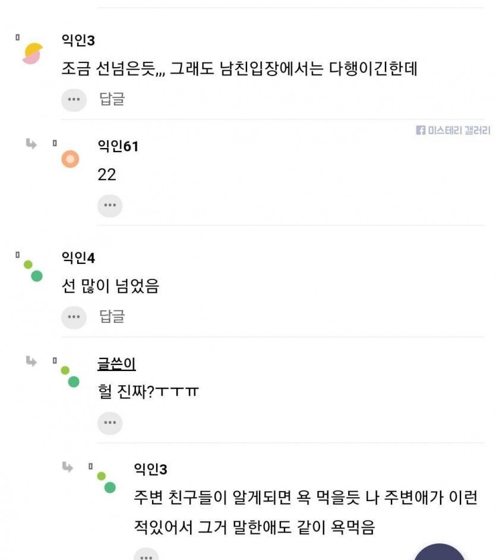Click the small marker icon beside 익인4's name
Image resolution: width=496 pixels, height=560 pixels.
coord(17,253)
